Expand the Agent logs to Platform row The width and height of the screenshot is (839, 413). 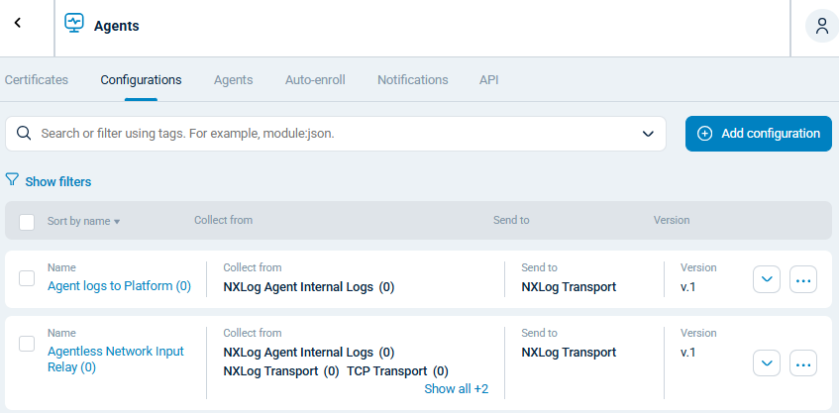pyautogui.click(x=767, y=279)
